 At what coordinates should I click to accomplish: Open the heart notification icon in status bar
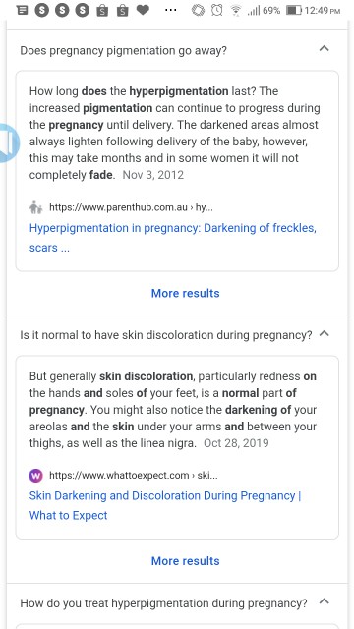[143, 10]
